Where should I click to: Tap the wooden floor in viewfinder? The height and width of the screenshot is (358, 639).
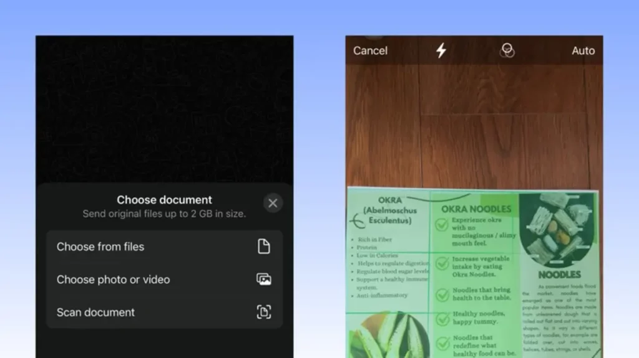point(474,125)
